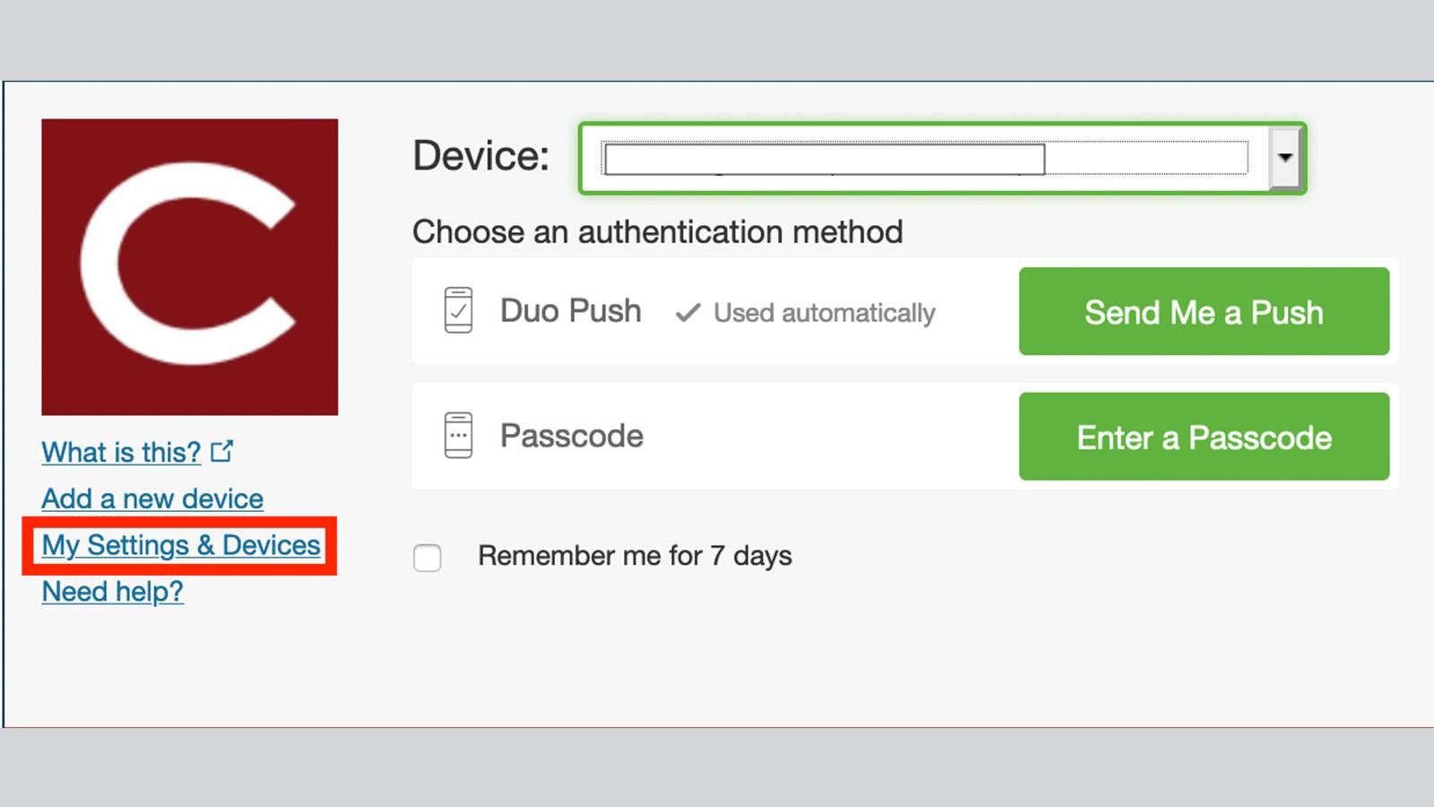
Task: Click the dropdown arrow beside the device field
Action: [x=1285, y=158]
